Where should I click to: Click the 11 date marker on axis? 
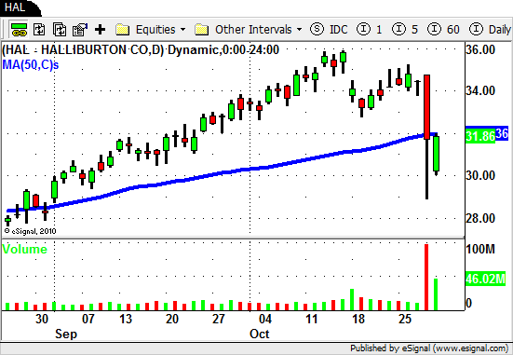tap(312, 319)
